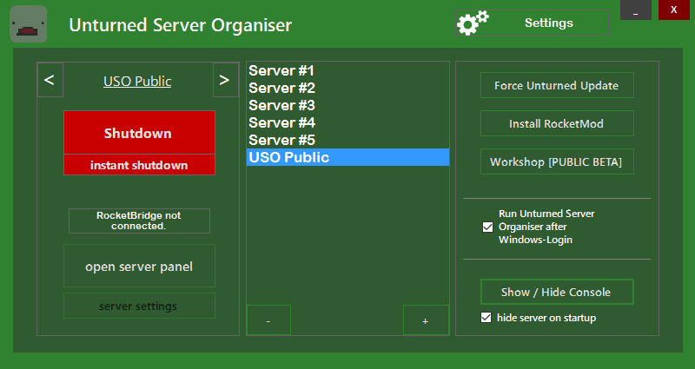Click the Unturned zombie face app icon

pos(29,24)
